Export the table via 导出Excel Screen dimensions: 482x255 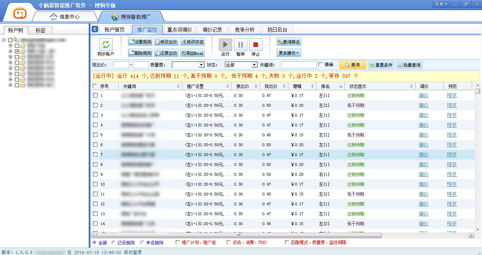click(192, 53)
